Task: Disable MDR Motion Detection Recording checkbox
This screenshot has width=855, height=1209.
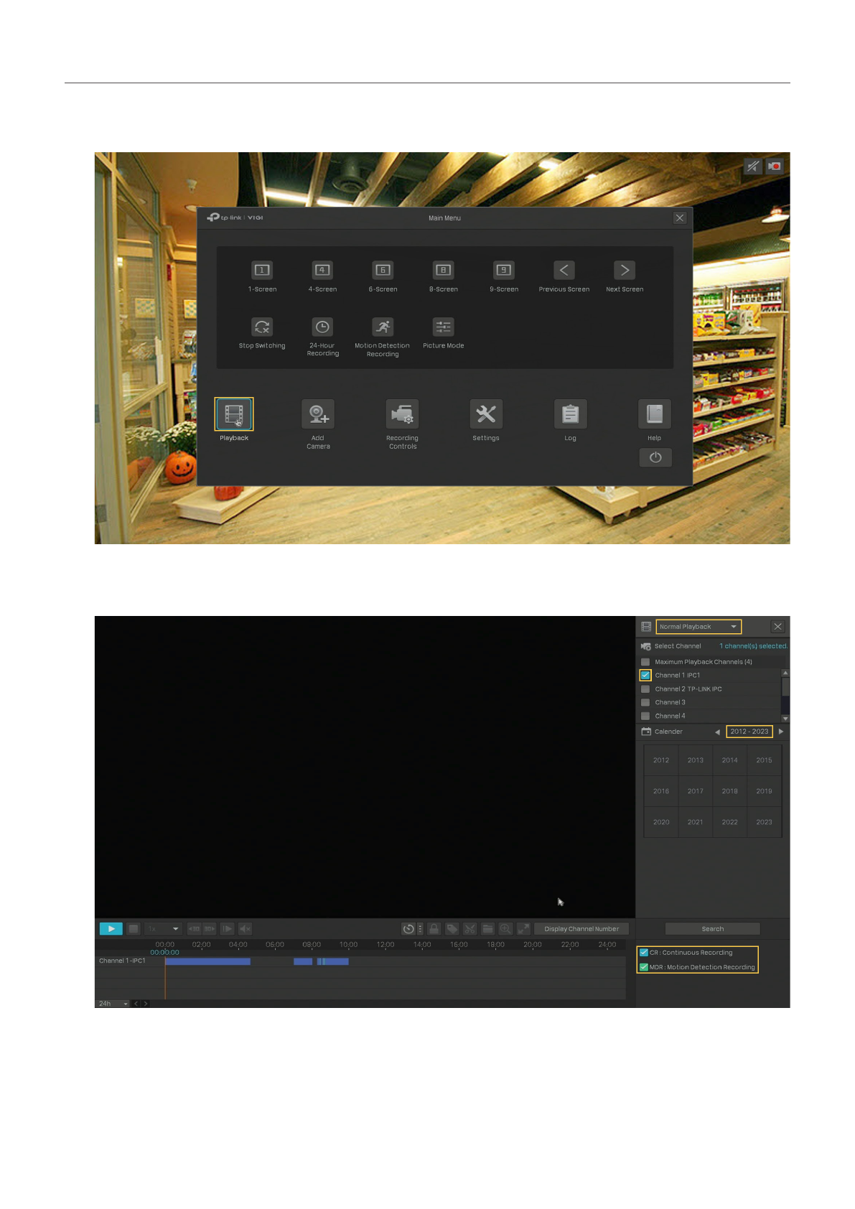Action: 644,967
